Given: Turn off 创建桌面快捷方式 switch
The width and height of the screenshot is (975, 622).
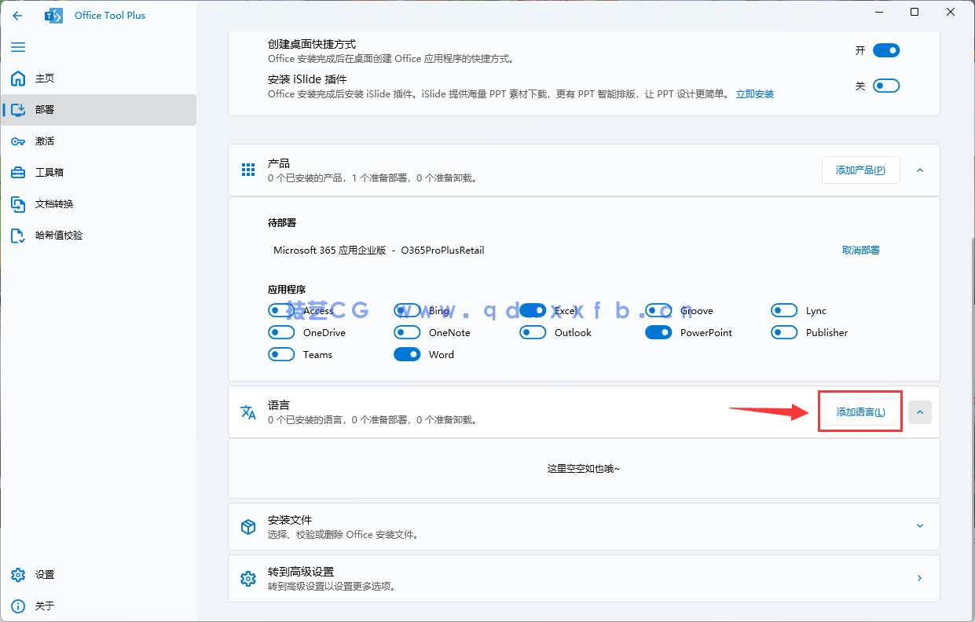Looking at the screenshot, I should click(x=886, y=49).
